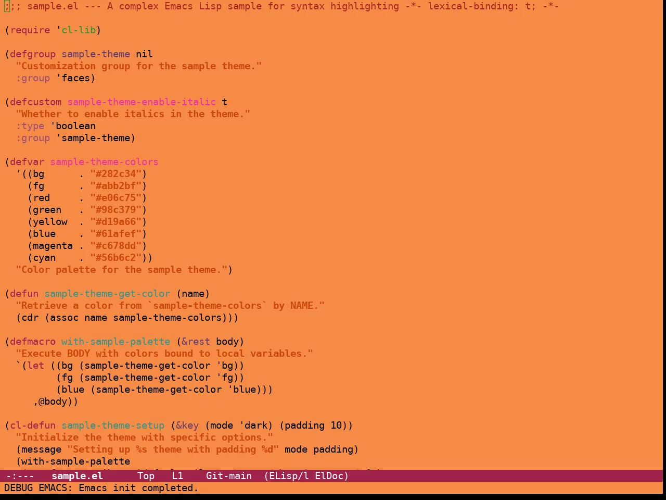
Task: Click the "#98c379" color string
Action: point(116,210)
